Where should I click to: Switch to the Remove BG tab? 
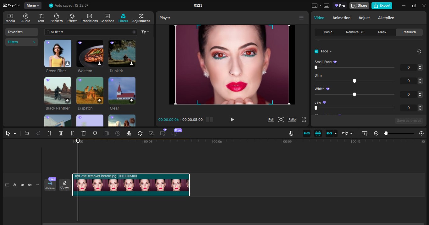point(355,32)
